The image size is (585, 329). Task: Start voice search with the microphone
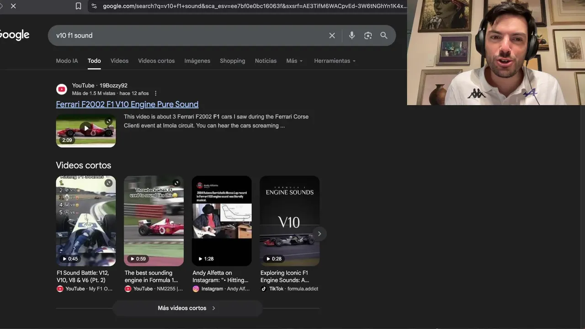351,35
